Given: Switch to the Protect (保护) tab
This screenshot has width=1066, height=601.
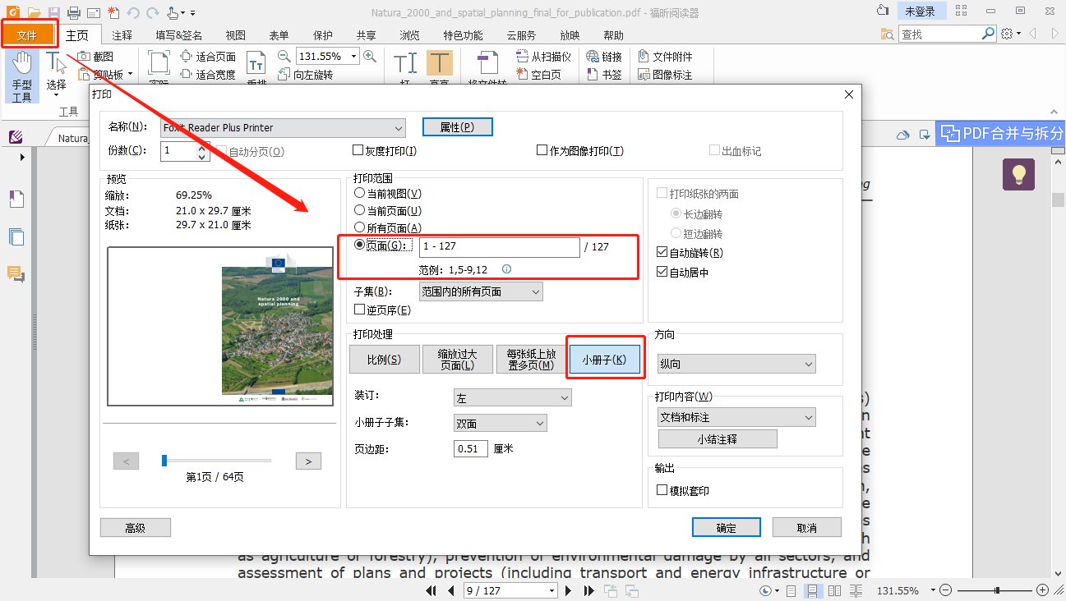Looking at the screenshot, I should point(323,35).
